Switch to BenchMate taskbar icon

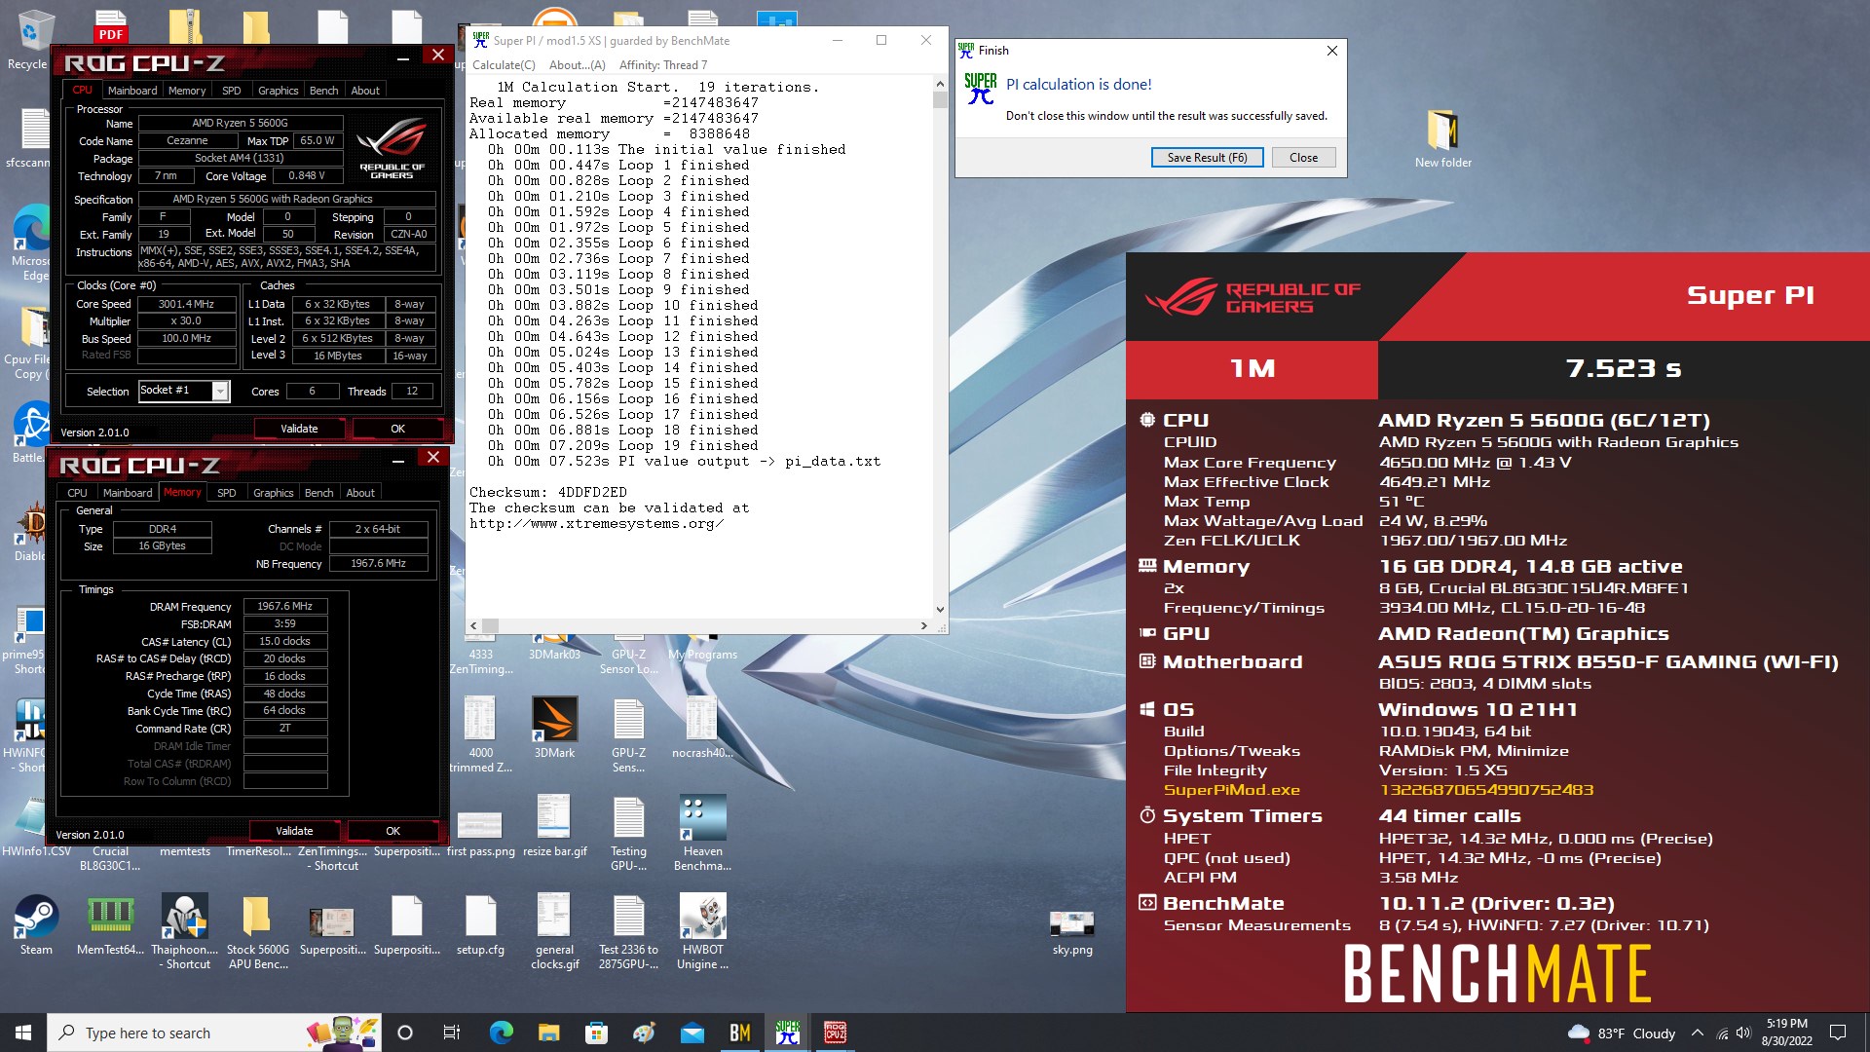click(x=740, y=1033)
